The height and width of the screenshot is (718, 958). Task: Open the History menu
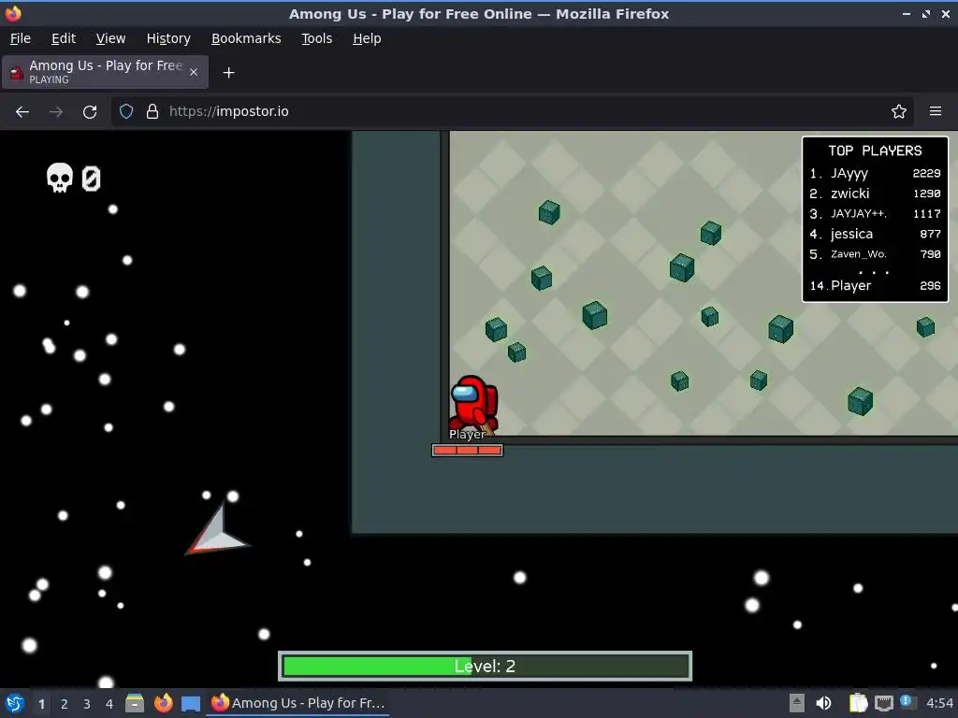[x=168, y=38]
